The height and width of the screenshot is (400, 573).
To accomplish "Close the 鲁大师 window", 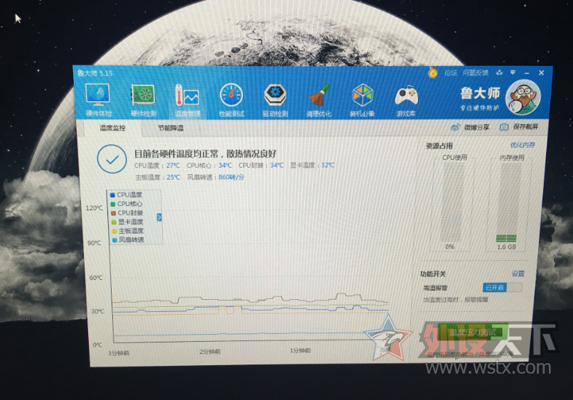I will click(x=542, y=73).
